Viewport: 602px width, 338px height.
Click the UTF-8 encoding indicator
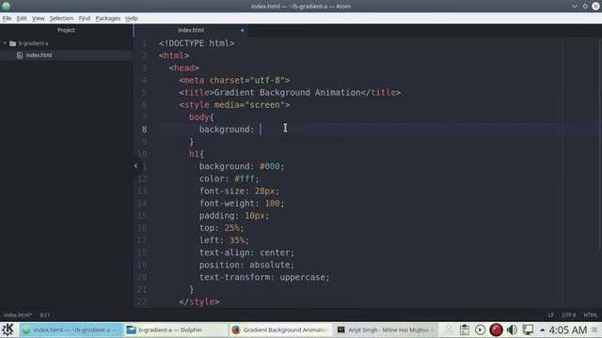click(568, 315)
